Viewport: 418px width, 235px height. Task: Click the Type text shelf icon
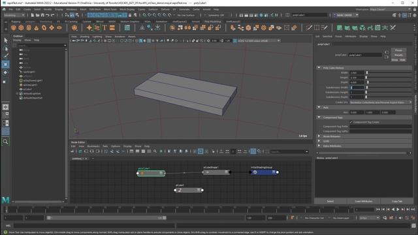pyautogui.click(x=104, y=27)
